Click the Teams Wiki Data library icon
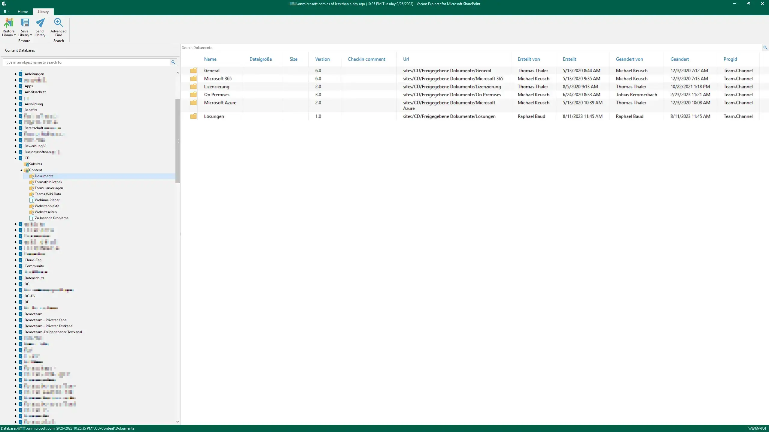This screenshot has width=769, height=432. 32,194
